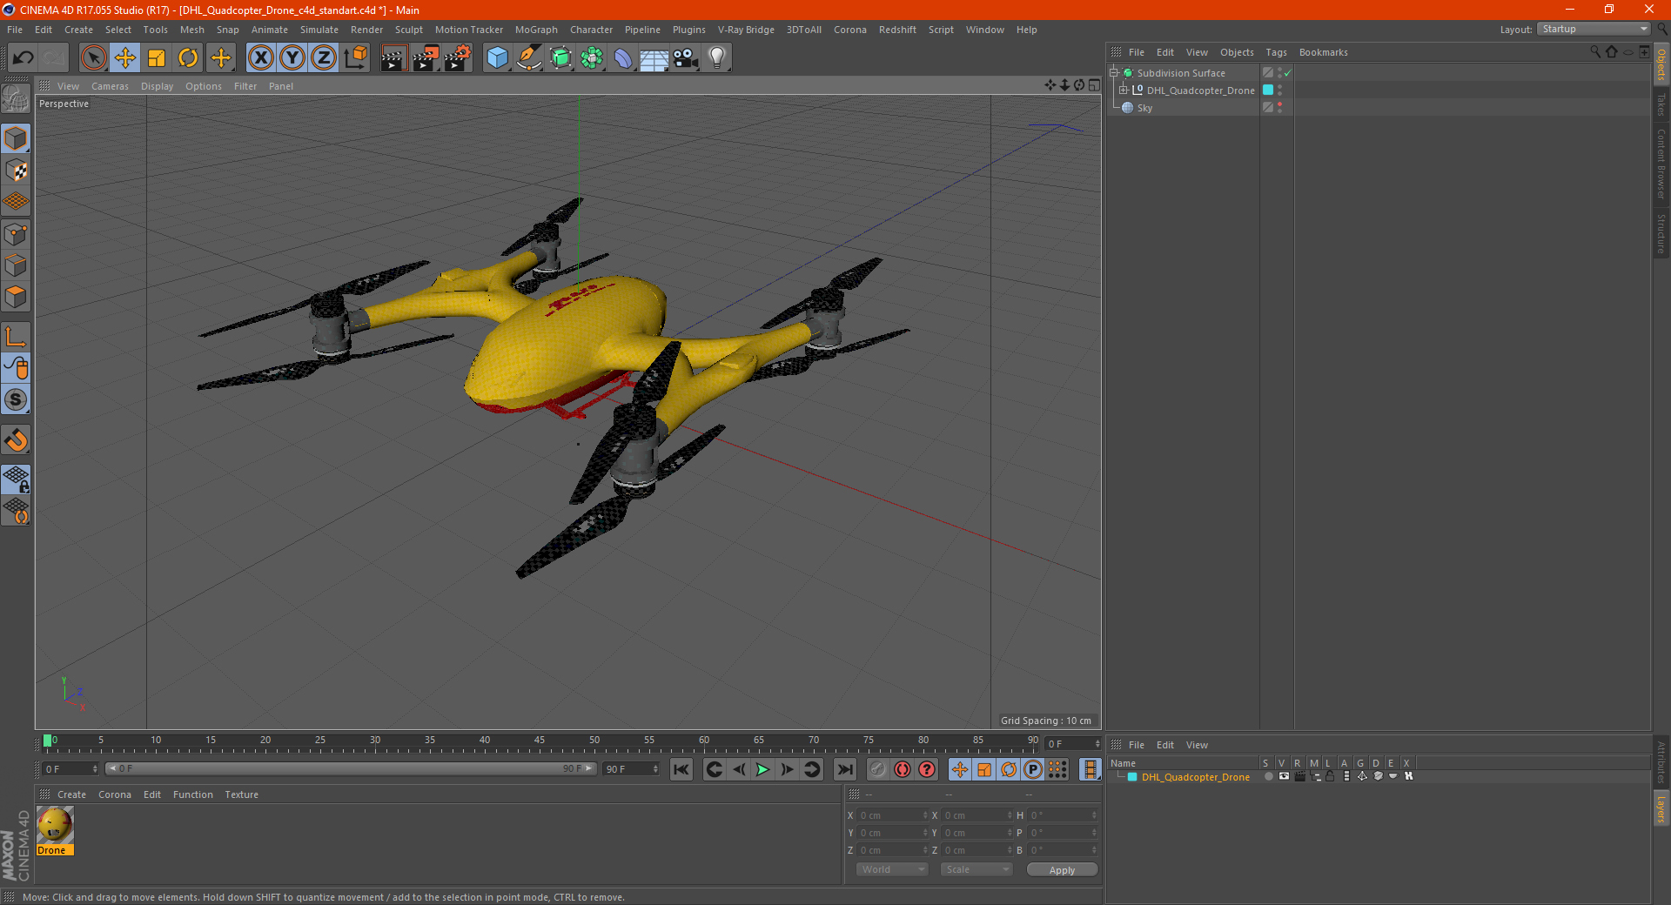
Task: Open the Content Browser side tab
Action: [1661, 164]
